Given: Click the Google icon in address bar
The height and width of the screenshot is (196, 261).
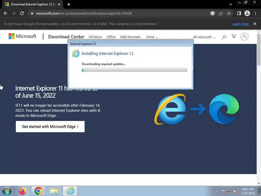Looking at the screenshot, I should pos(213,13).
